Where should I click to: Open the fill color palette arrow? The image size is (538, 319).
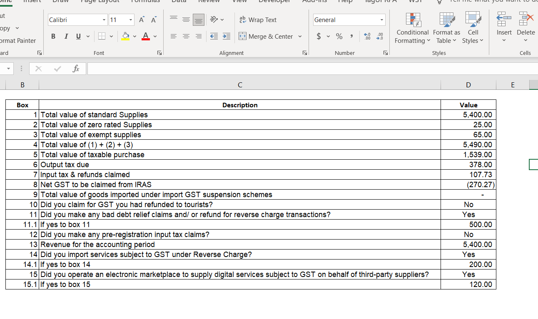134,37
